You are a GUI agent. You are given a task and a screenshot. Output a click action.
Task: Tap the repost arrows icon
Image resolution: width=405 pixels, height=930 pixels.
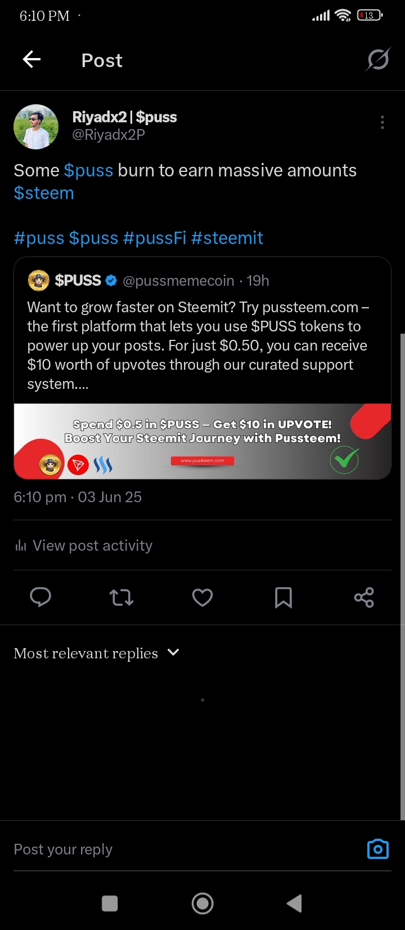121,597
